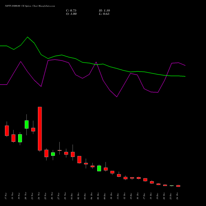206x206 pixels.
Task: Click the red candlestick for 03 Dec
Action: click(x=86, y=164)
